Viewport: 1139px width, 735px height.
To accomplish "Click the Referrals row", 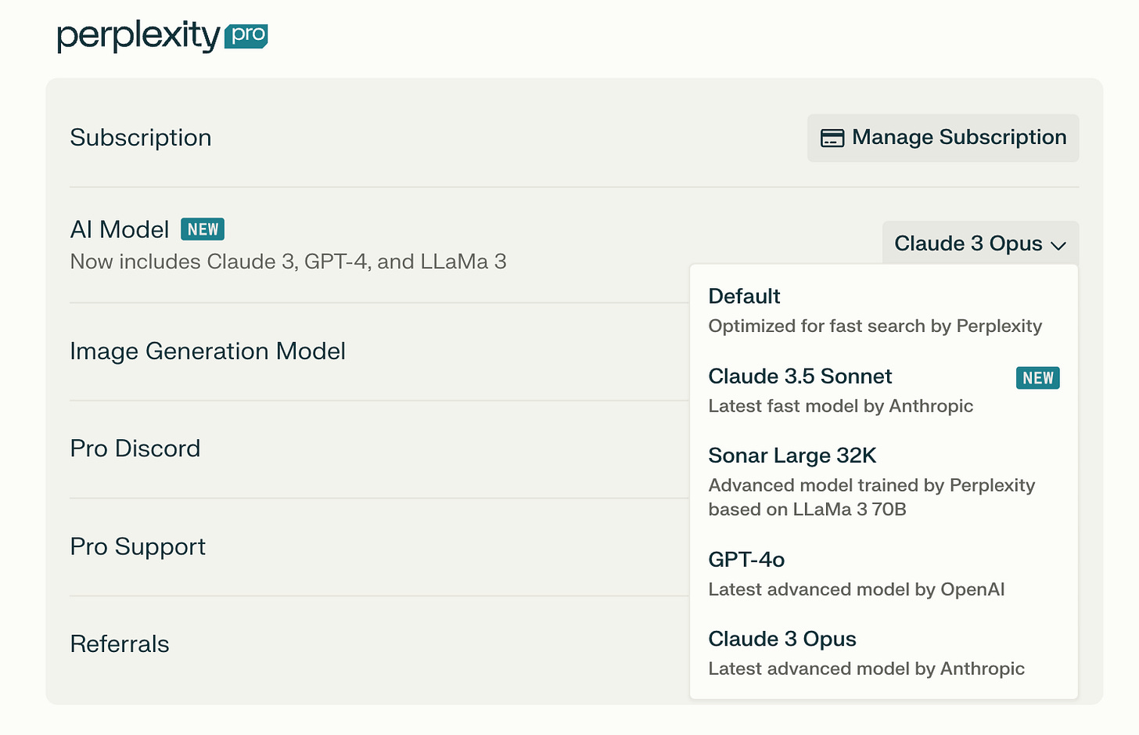I will click(x=120, y=644).
